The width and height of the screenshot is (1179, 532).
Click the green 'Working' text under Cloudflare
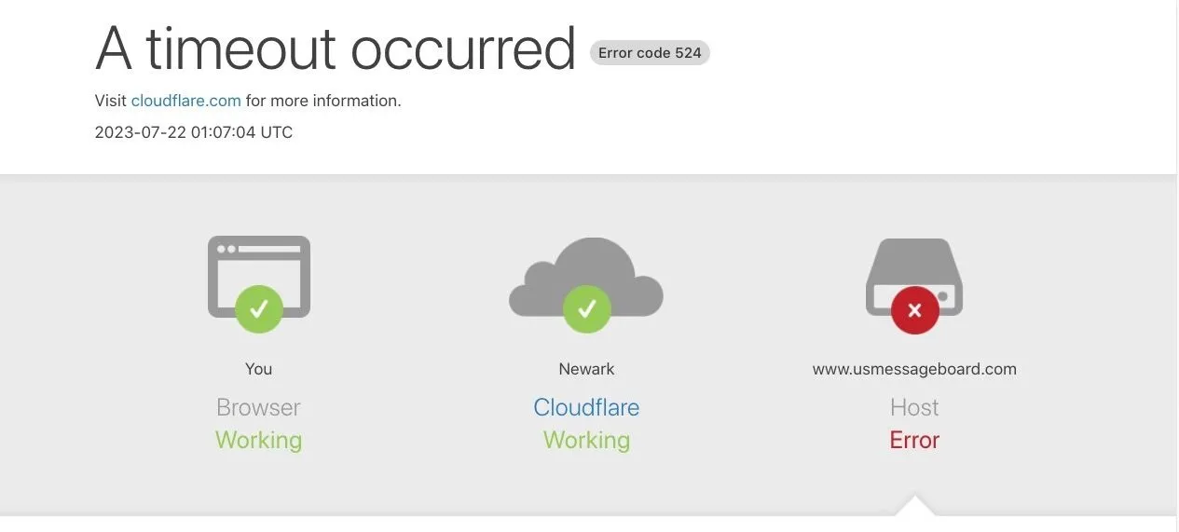(x=586, y=440)
